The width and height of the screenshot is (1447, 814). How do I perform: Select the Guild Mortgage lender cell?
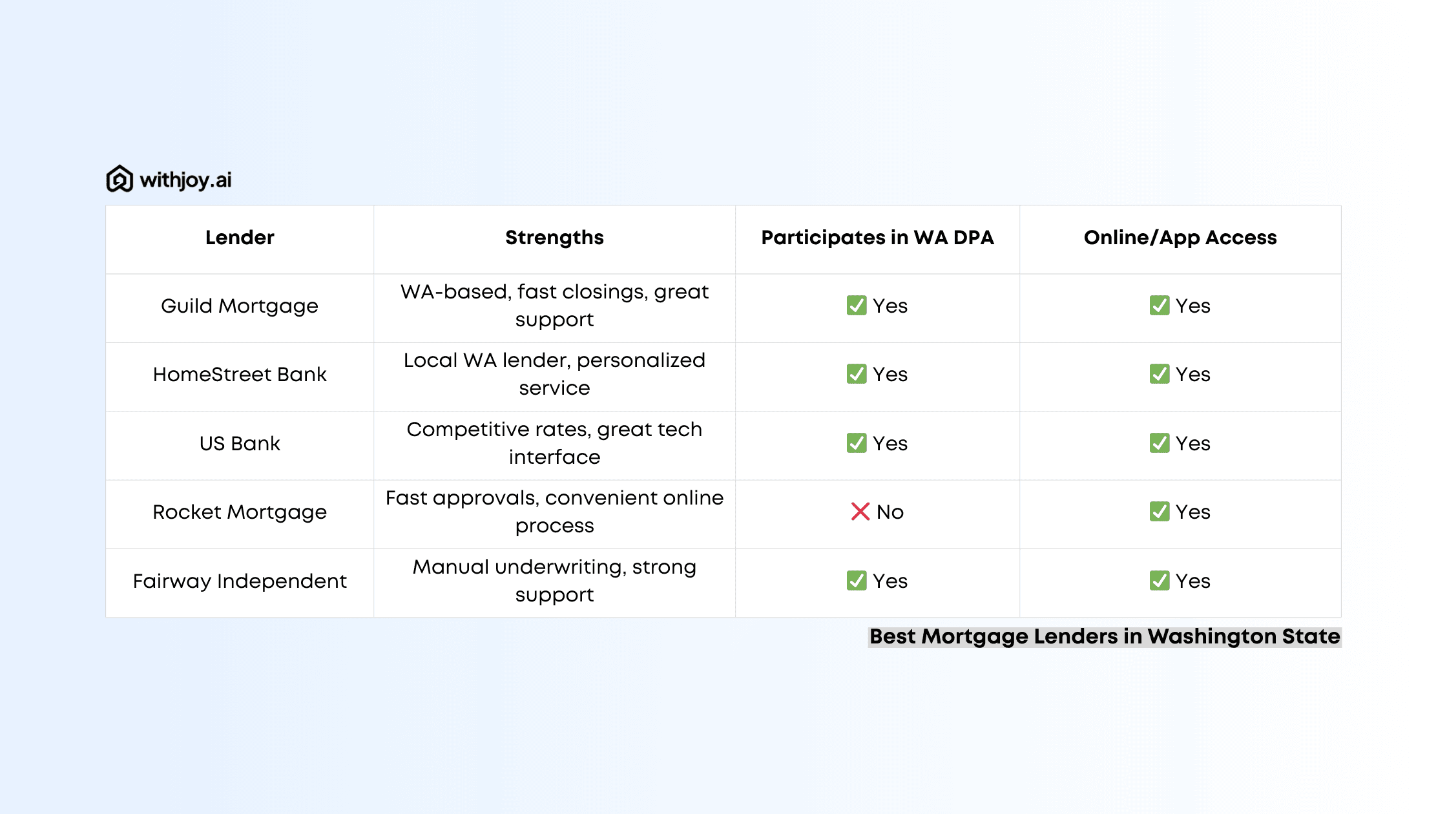click(240, 306)
